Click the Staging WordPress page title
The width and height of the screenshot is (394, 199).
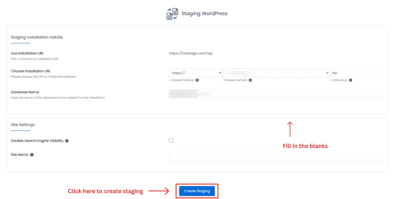tap(204, 13)
